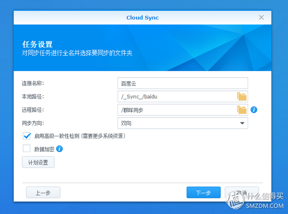Click 本地路径 label
This screenshot has width=288, height=214.
click(x=33, y=96)
